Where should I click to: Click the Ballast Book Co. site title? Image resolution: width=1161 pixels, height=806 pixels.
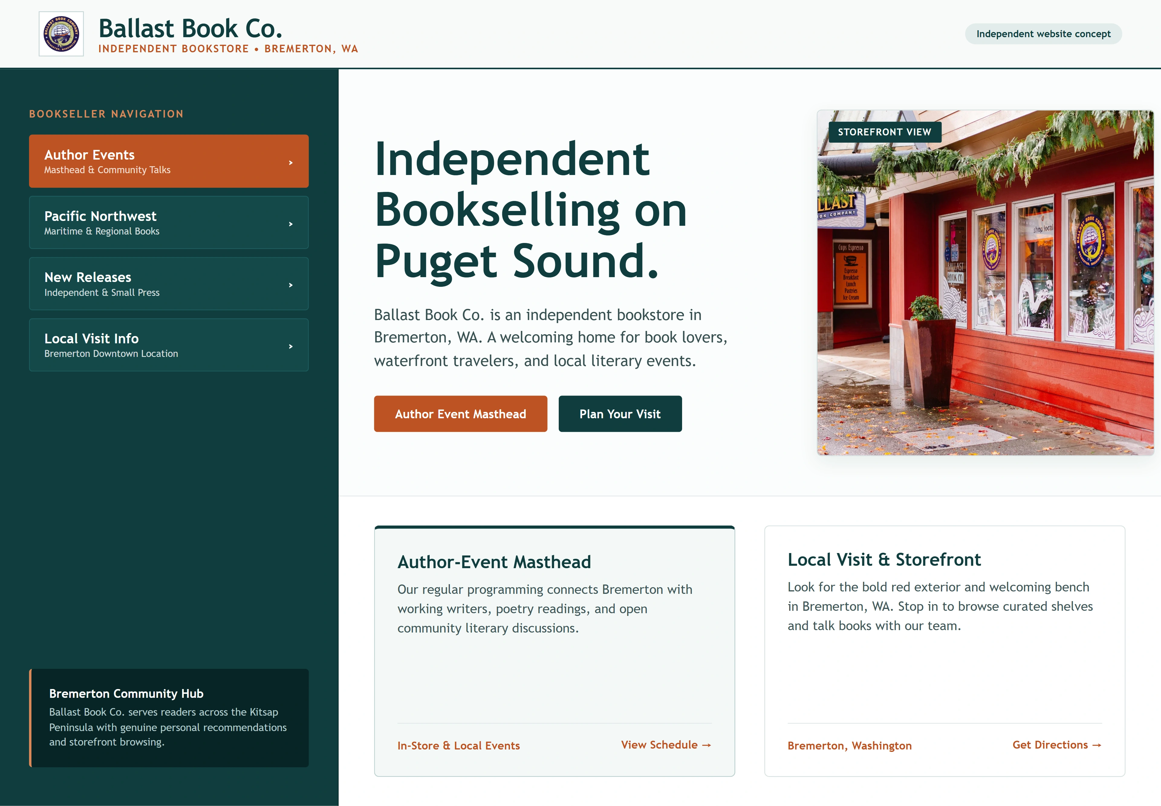[190, 28]
